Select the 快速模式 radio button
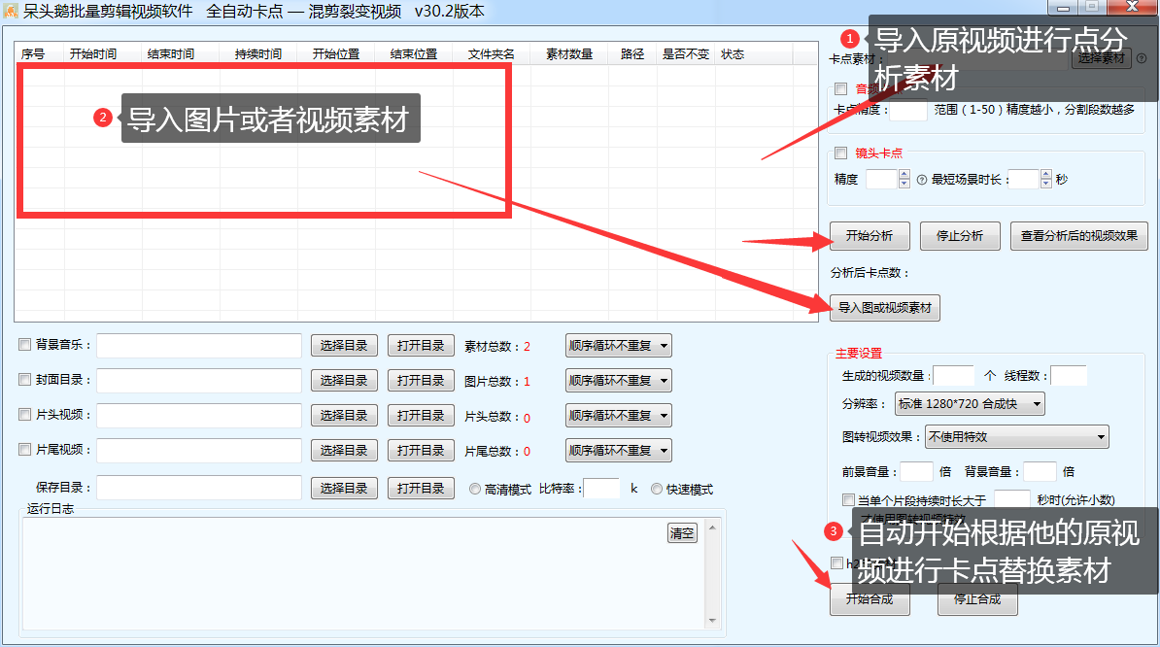Screen dimensions: 1160x647 656,489
